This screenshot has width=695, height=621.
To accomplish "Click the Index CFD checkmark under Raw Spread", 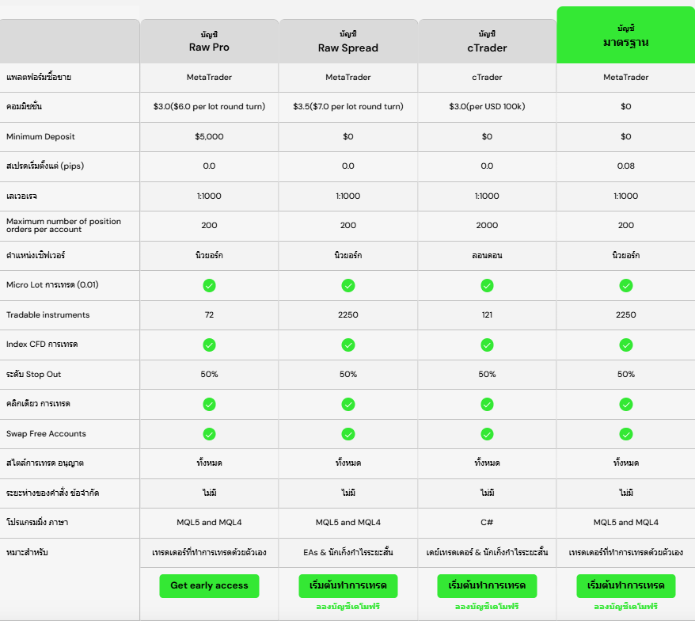I will pyautogui.click(x=348, y=345).
